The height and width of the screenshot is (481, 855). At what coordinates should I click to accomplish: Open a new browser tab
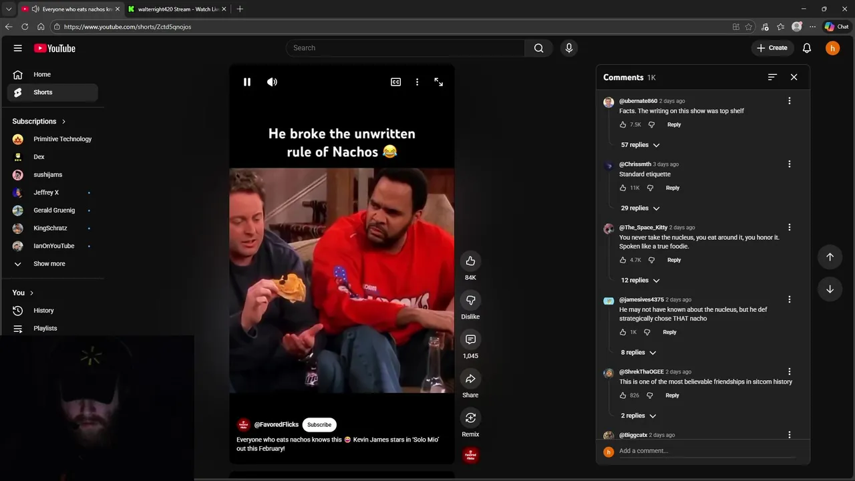240,9
